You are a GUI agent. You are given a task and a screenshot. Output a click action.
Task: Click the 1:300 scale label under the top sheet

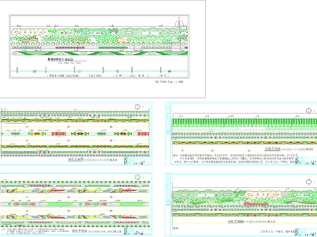[x=179, y=82]
